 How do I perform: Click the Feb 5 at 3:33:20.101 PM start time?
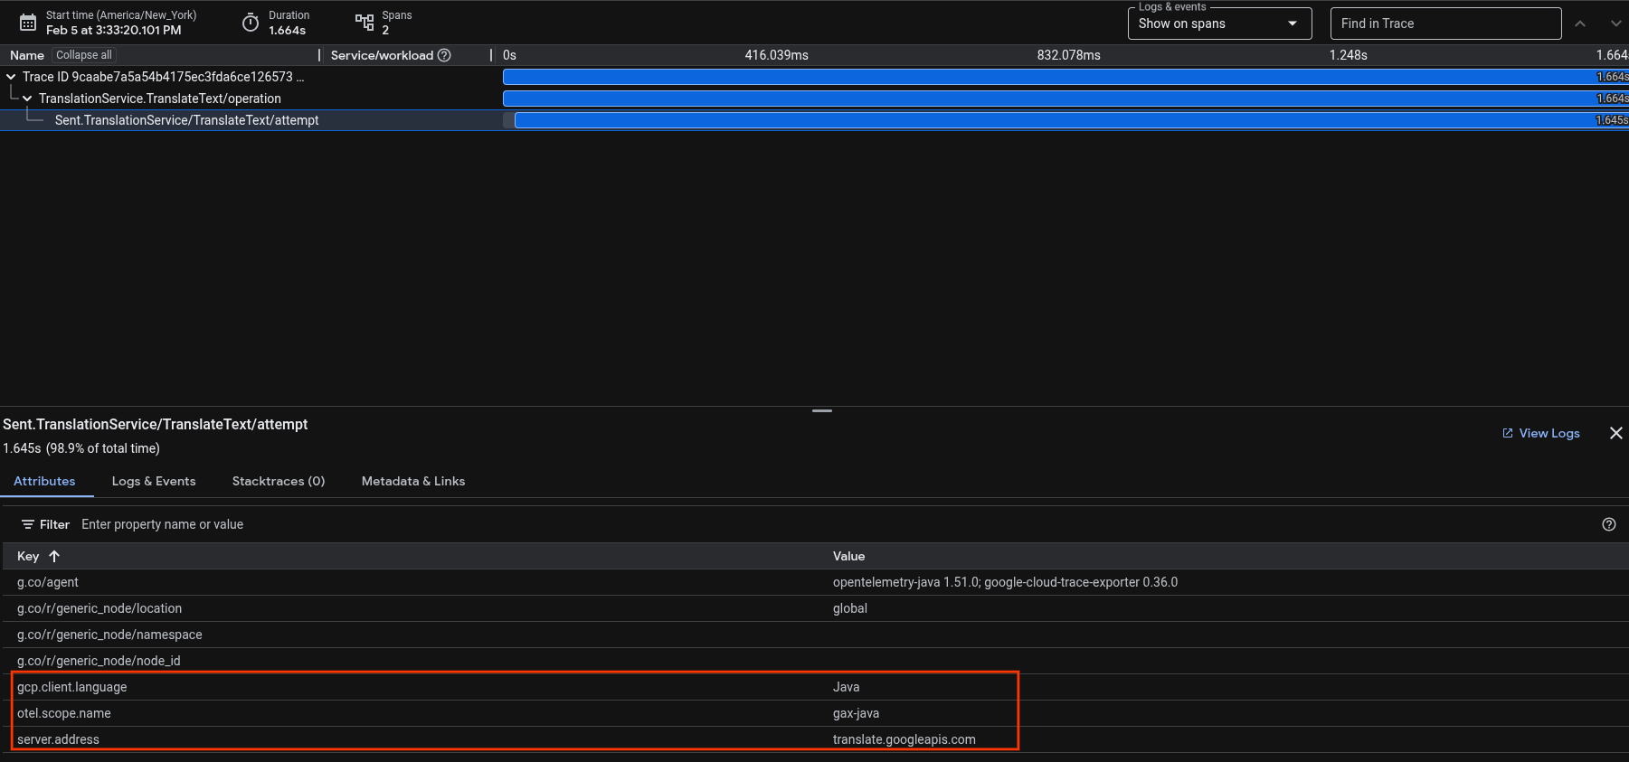coord(114,30)
